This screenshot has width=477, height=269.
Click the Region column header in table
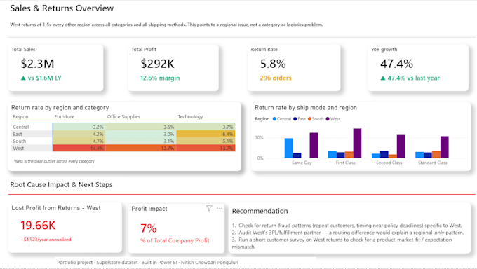coord(20,117)
